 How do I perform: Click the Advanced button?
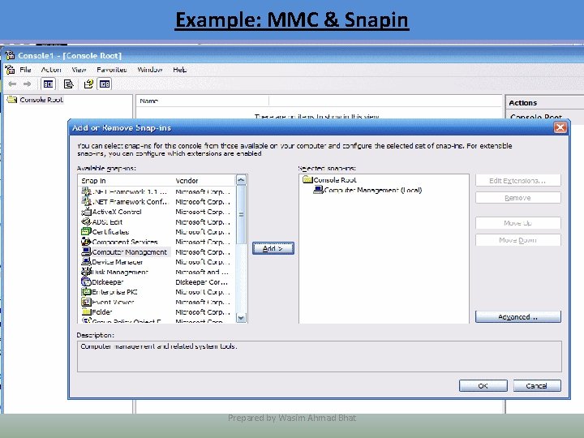(517, 317)
